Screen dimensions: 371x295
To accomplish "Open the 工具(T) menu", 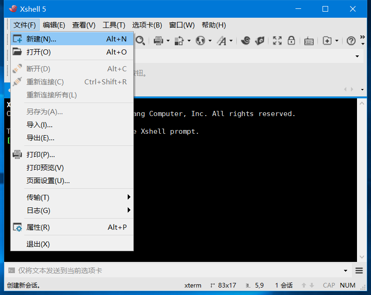I will point(114,25).
